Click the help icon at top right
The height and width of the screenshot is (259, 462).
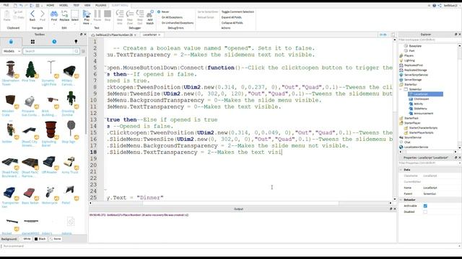point(435,5)
